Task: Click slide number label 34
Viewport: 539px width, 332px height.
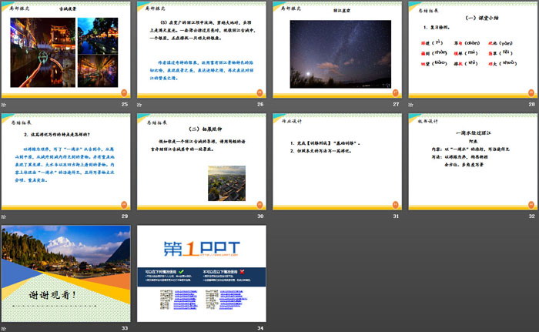Action: (x=260, y=328)
